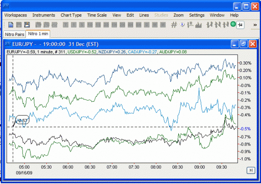The image size is (261, 184).
Task: Toggle the grid hash icon in the toolbar
Action: [x=174, y=25]
